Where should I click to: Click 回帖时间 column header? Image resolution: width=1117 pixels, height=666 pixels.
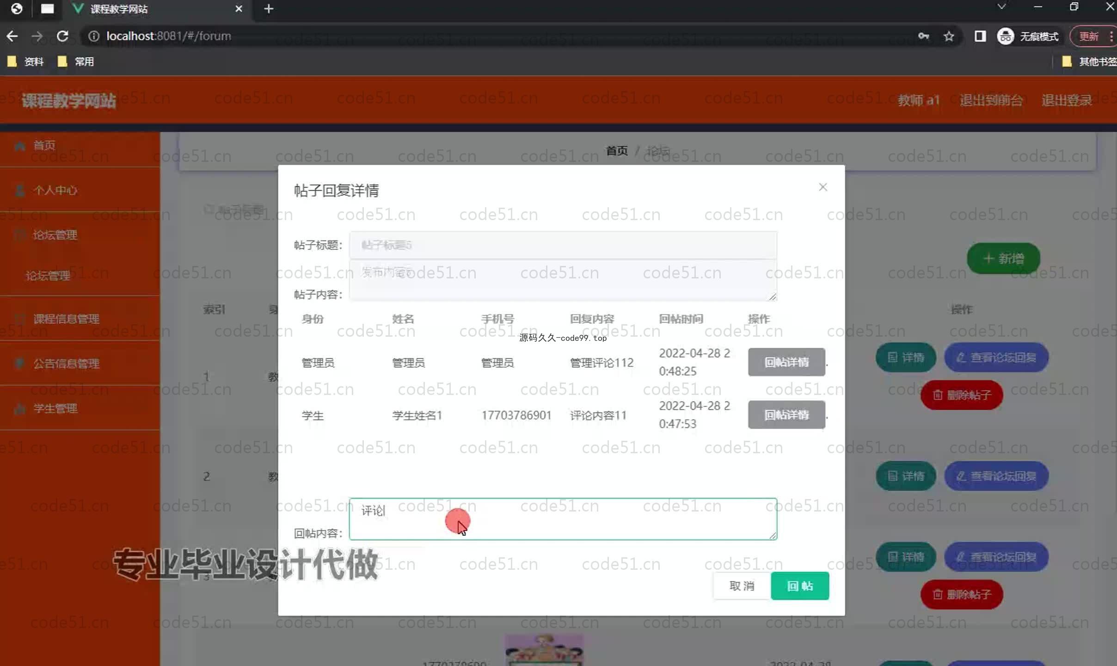(x=681, y=319)
